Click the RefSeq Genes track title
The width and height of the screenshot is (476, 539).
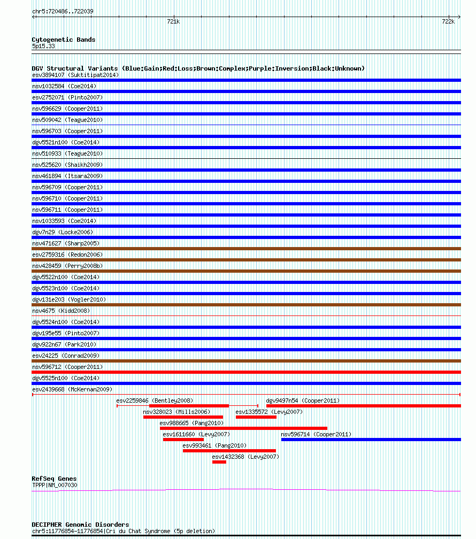click(54, 479)
